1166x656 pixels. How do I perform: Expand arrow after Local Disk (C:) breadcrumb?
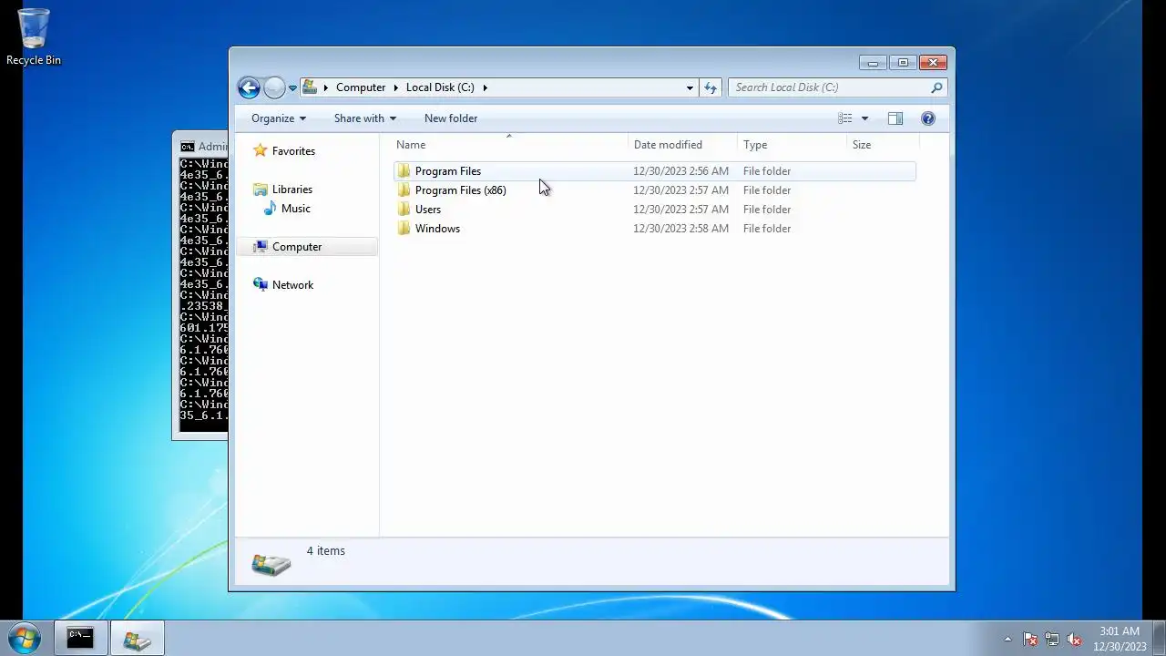tap(485, 87)
